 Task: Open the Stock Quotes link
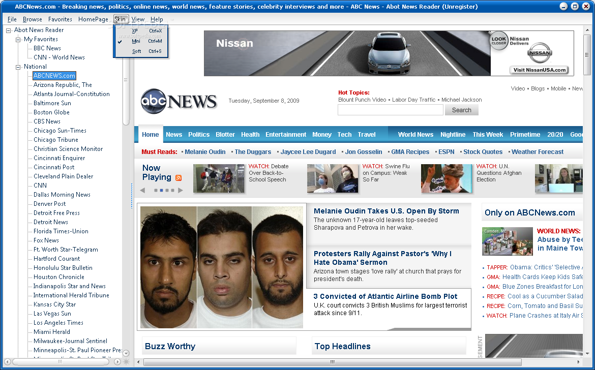click(483, 152)
